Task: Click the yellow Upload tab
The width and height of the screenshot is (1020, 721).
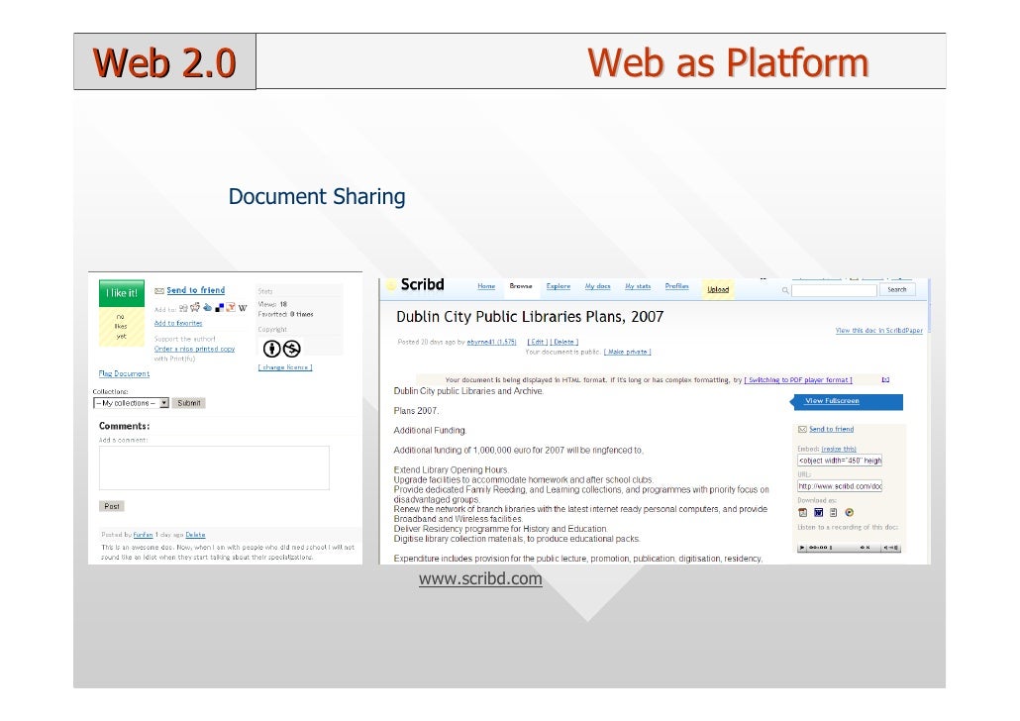Action: pos(718,289)
